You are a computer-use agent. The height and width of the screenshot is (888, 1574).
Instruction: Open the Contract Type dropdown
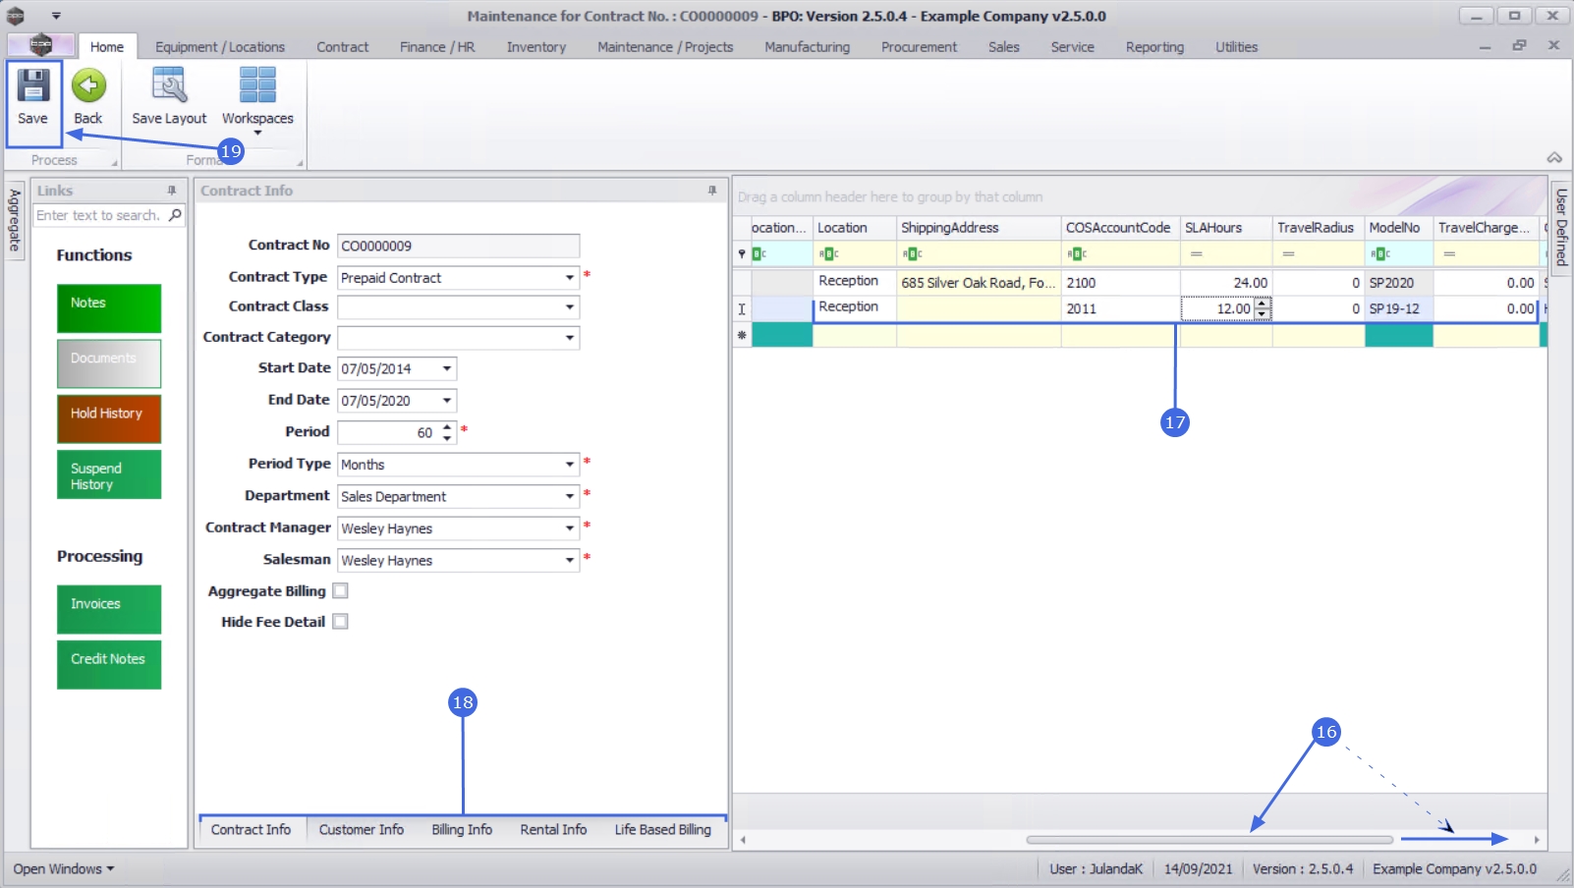[569, 278]
